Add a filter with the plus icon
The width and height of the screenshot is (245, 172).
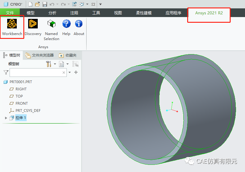76,72
